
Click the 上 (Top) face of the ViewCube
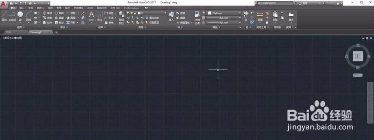(x=358, y=56)
